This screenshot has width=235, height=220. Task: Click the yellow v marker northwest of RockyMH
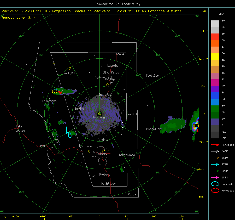(x=54, y=64)
